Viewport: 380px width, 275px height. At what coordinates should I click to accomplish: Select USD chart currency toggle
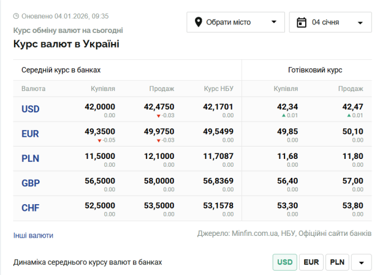pos(285,262)
